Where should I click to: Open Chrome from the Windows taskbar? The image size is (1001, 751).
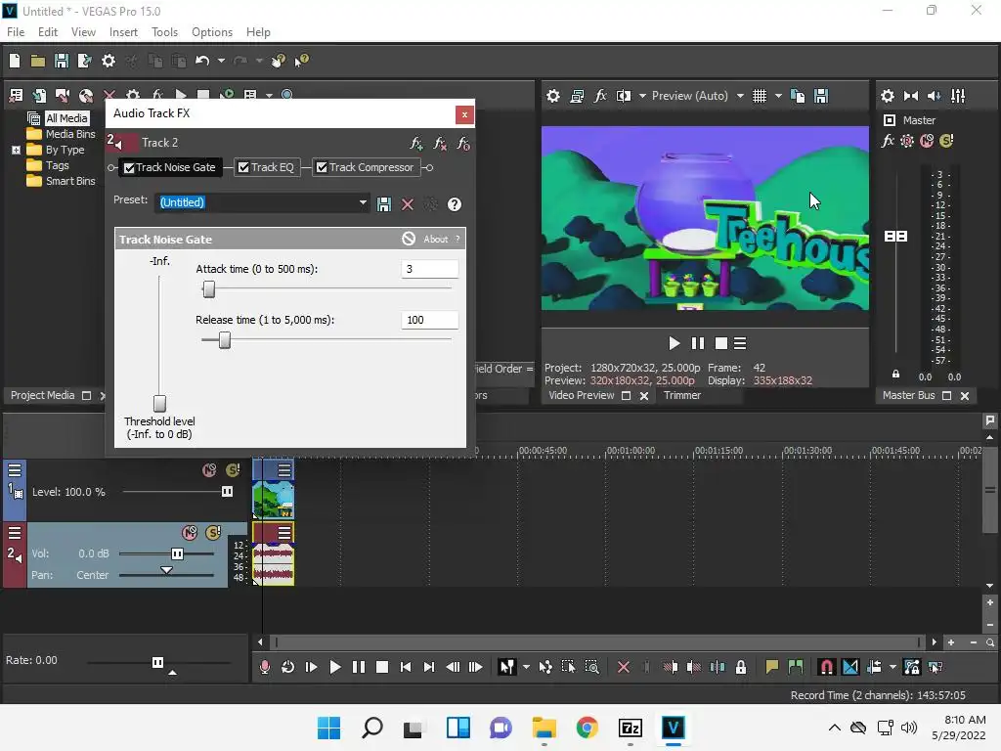tap(587, 728)
